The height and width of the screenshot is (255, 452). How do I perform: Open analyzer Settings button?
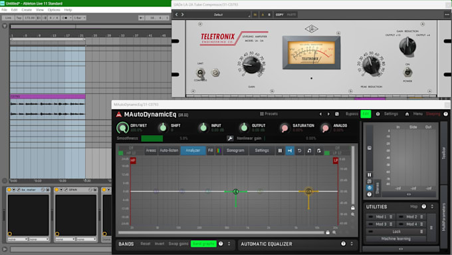262,150
